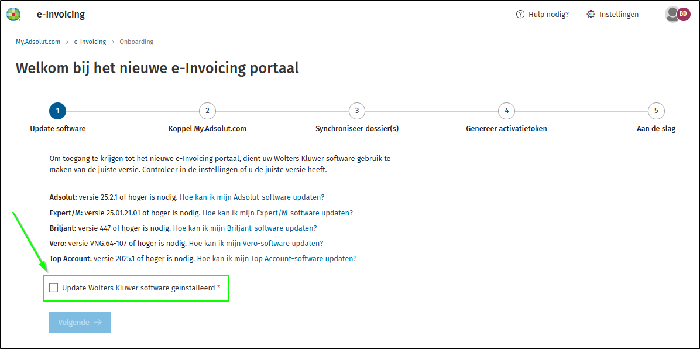700x349 pixels.
Task: Click step 5 circle Aan de slag
Action: pyautogui.click(x=656, y=111)
